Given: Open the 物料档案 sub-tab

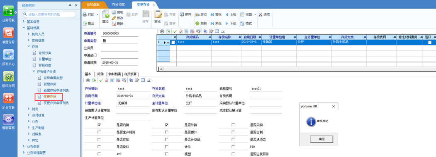Looking at the screenshot, I should 114,74.
